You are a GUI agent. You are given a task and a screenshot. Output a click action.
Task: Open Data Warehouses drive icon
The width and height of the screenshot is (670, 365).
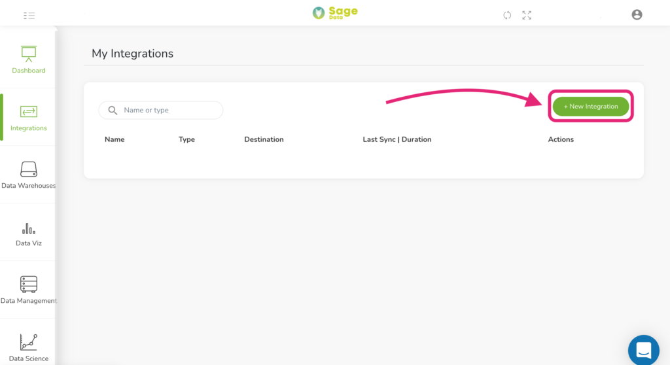(29, 169)
